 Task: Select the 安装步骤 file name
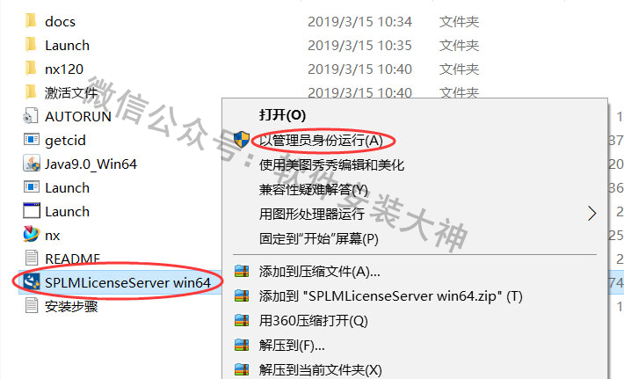(x=71, y=306)
